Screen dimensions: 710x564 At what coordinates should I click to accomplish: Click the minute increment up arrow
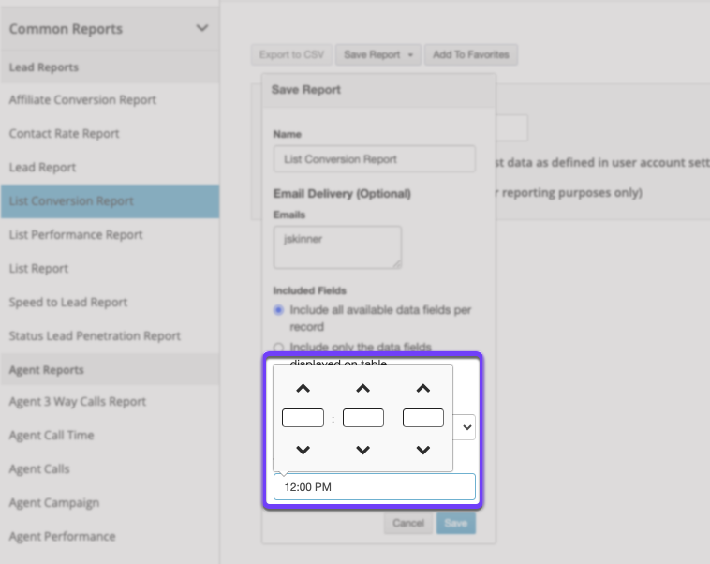click(363, 389)
